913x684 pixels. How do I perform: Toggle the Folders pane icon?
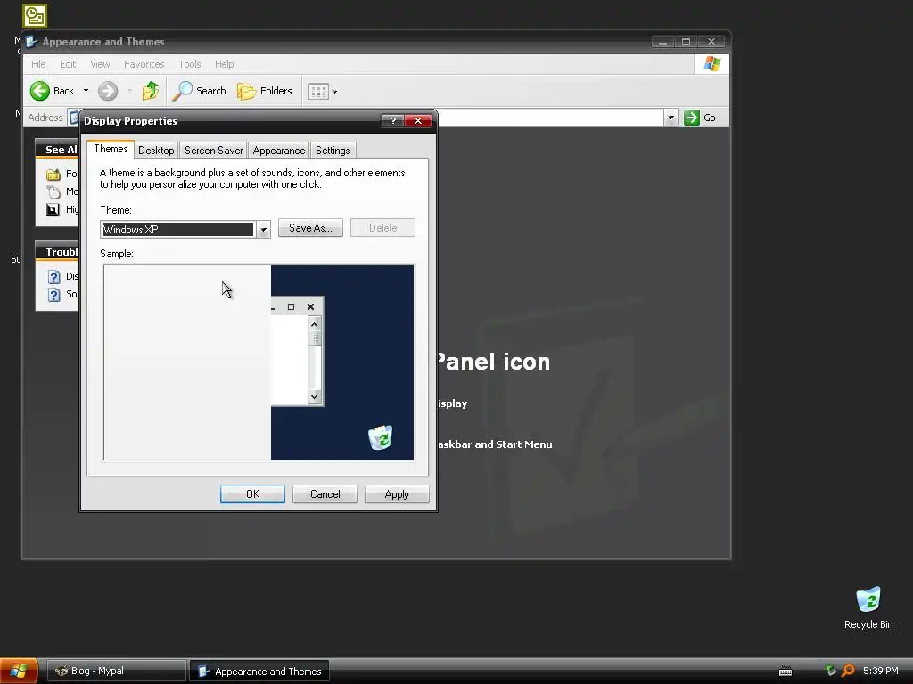coord(246,91)
